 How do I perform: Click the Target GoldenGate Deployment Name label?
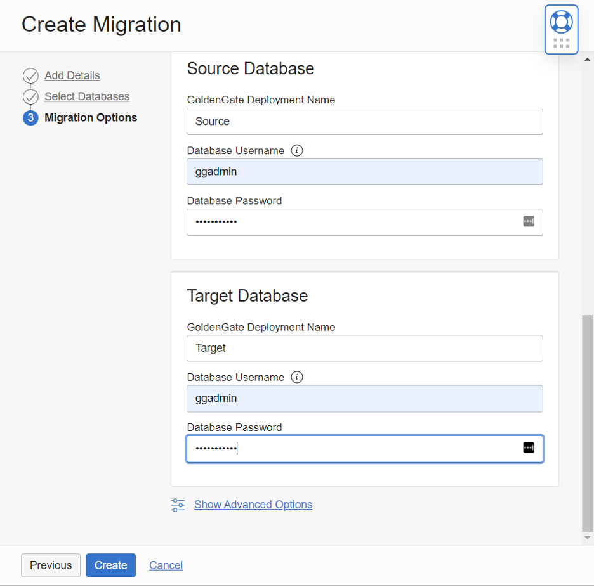pos(261,327)
